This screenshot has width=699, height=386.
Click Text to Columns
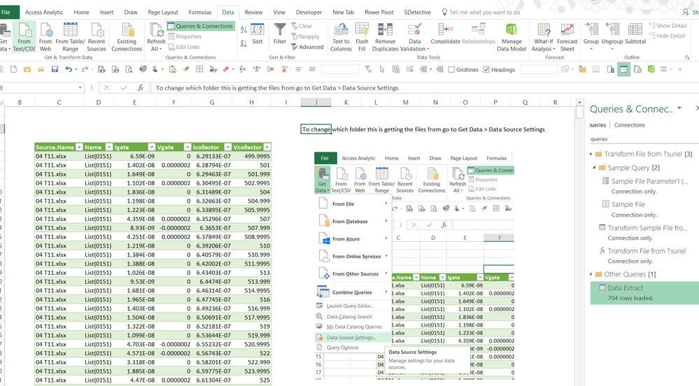click(x=341, y=38)
